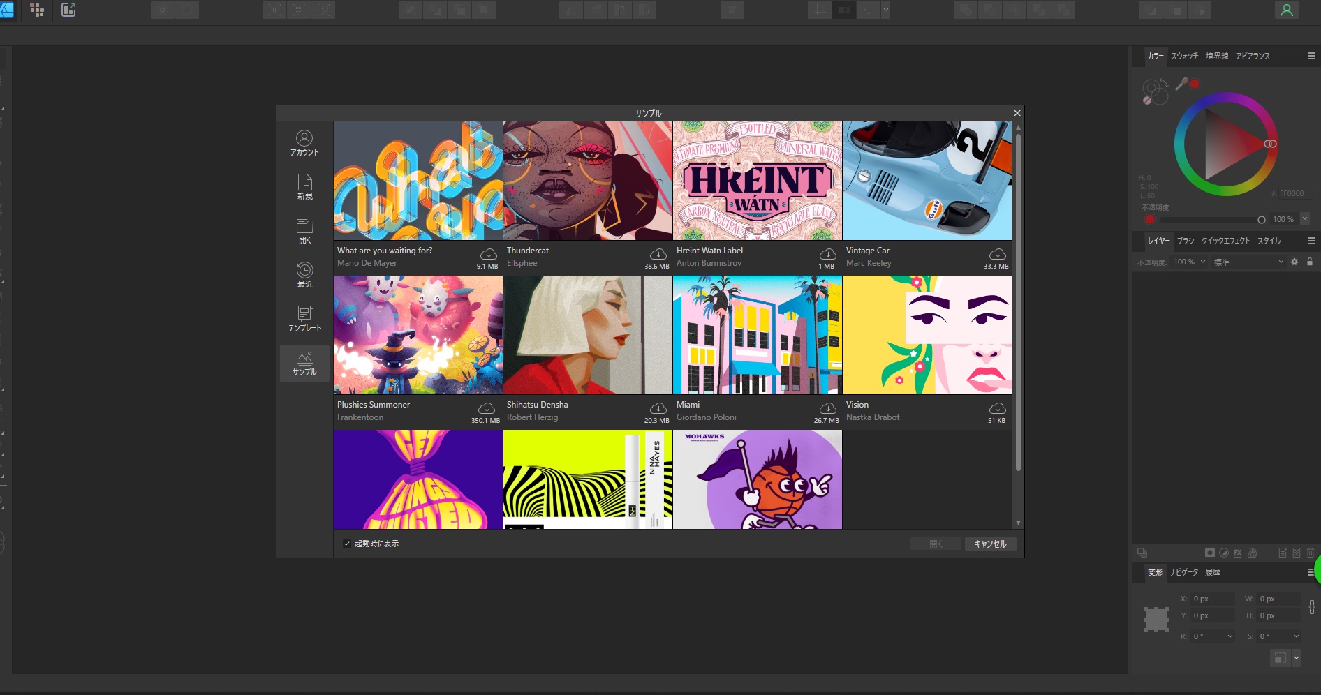Download the Thundercat sample via cloud icon
Screen dimensions: 1321x695
tap(658, 254)
